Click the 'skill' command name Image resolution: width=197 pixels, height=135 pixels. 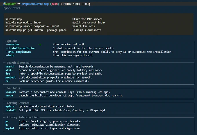tap(9, 70)
